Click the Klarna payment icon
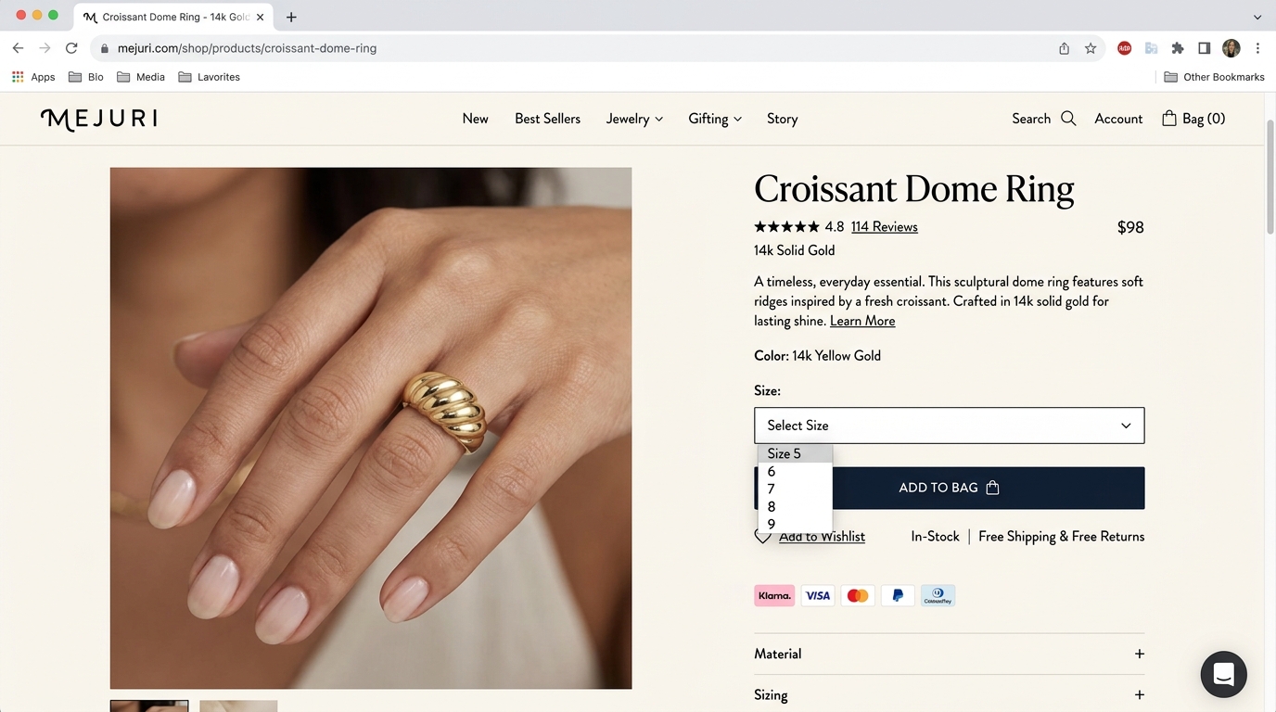The image size is (1276, 712). pos(774,595)
